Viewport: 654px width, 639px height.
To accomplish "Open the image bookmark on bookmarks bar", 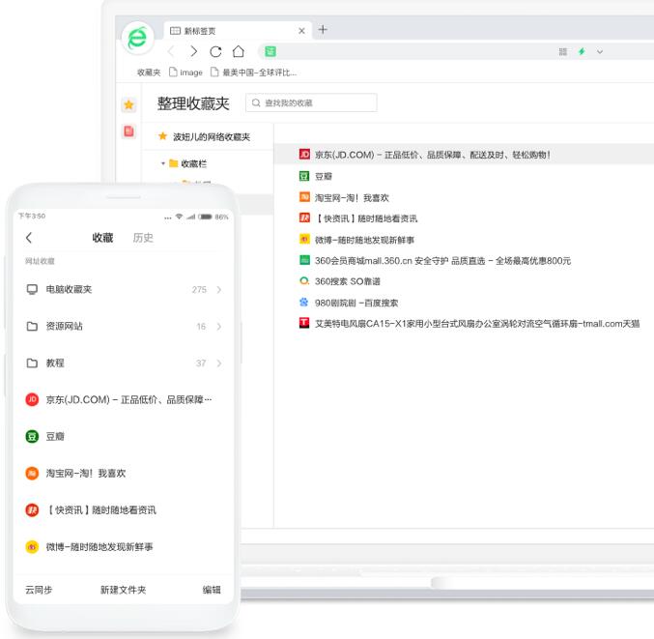I will (185, 73).
